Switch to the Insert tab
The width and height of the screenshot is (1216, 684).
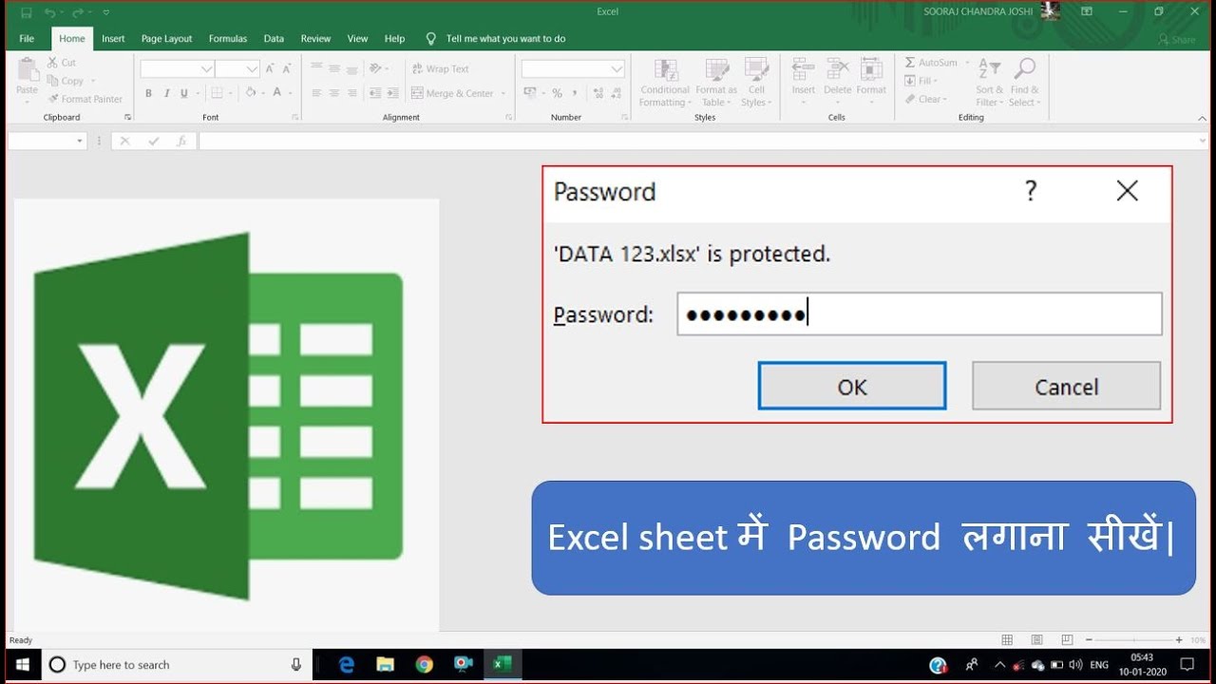click(x=113, y=39)
